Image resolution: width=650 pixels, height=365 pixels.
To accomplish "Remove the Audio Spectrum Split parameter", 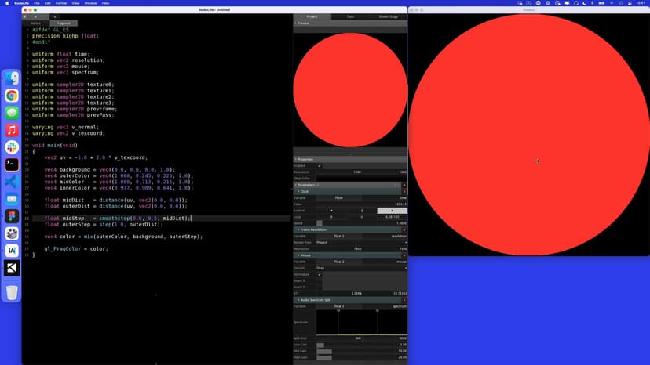I will click(x=404, y=300).
